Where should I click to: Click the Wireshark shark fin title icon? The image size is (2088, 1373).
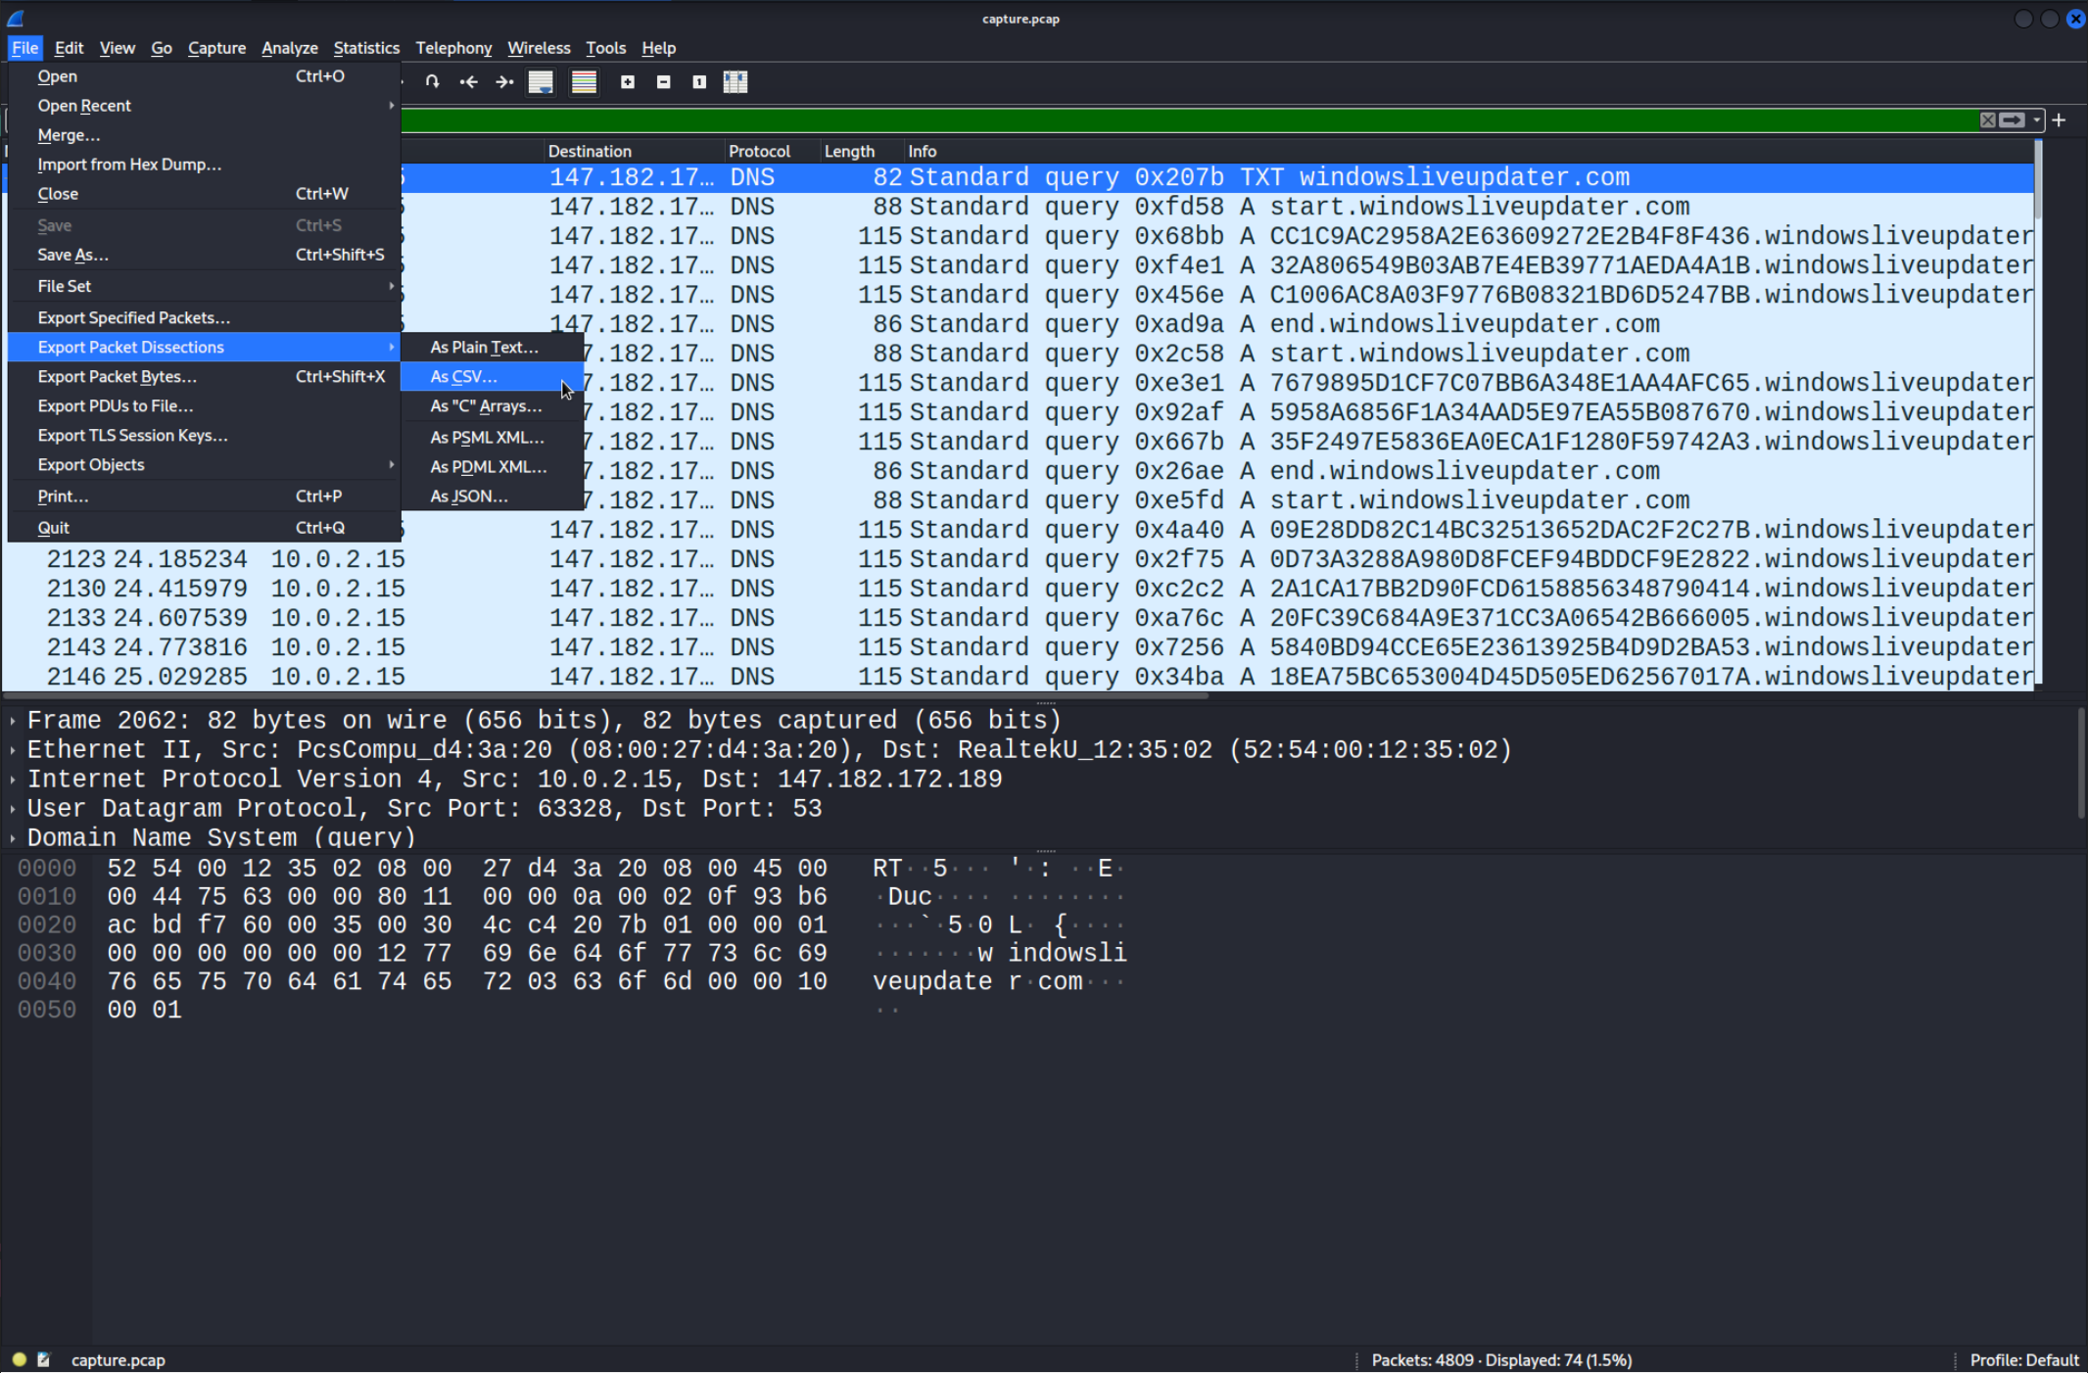tap(15, 18)
